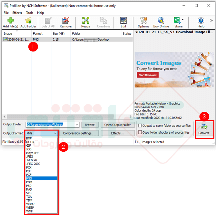Choose PSD from format list
Screen dimensions: 216x215
(42, 186)
